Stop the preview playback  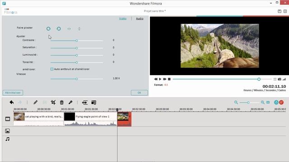169,79
